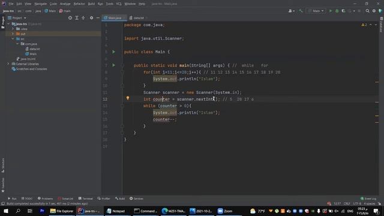
Task: Open Project panel options gear
Action: (91, 18)
